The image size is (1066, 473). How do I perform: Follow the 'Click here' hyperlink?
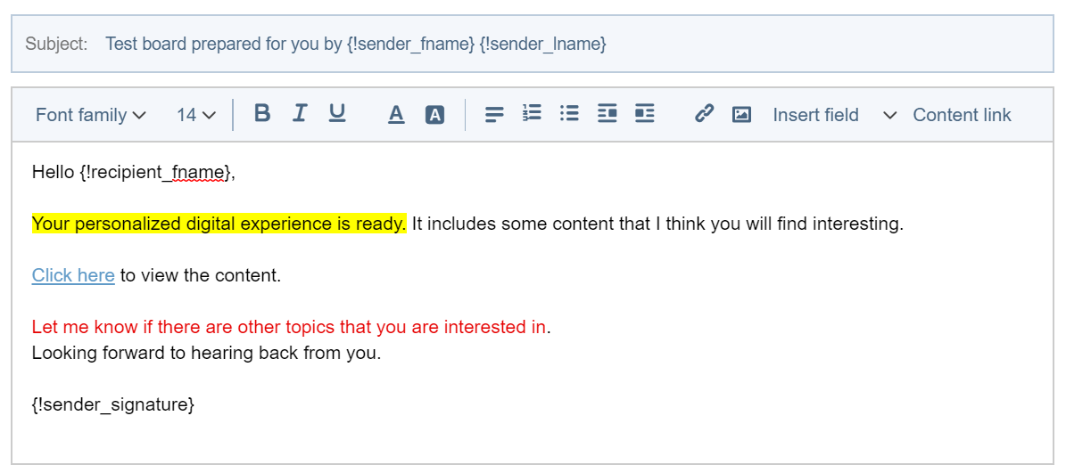pos(73,275)
